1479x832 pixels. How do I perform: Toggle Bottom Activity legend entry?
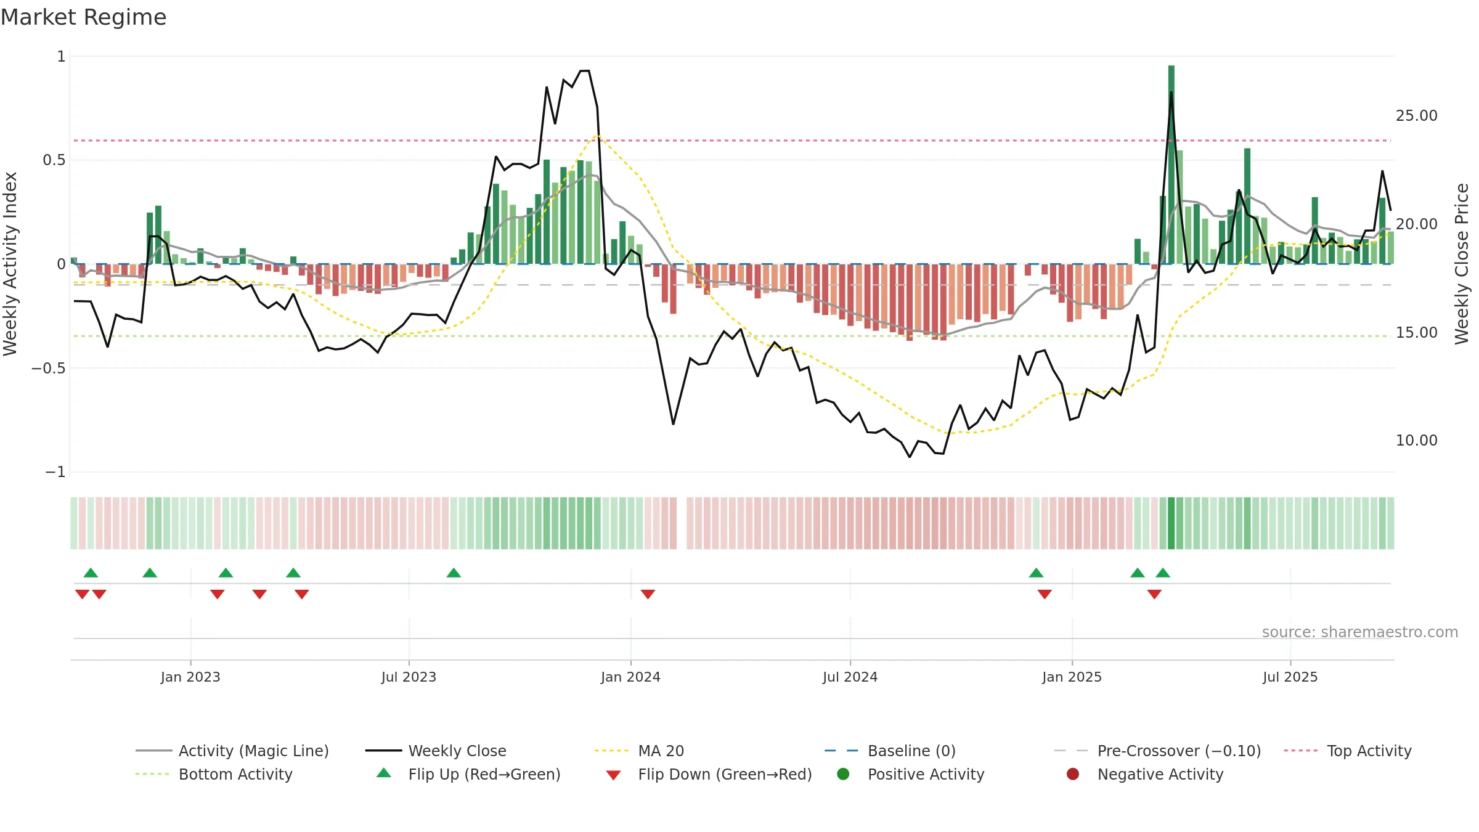coord(214,774)
